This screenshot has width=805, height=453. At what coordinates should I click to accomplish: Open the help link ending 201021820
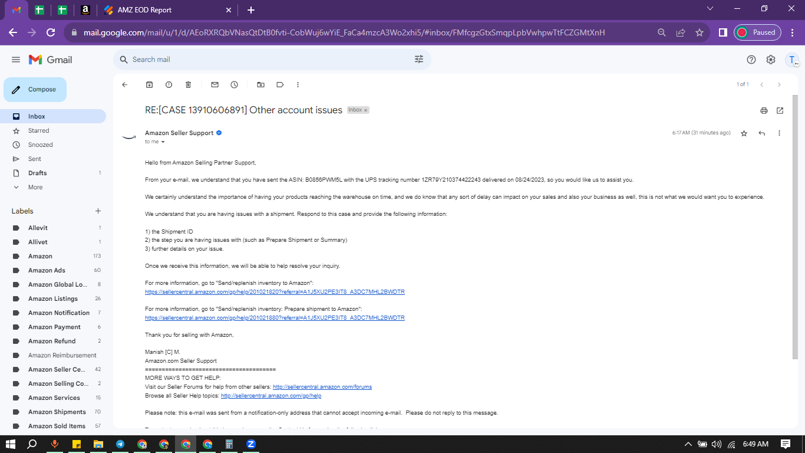pyautogui.click(x=275, y=292)
